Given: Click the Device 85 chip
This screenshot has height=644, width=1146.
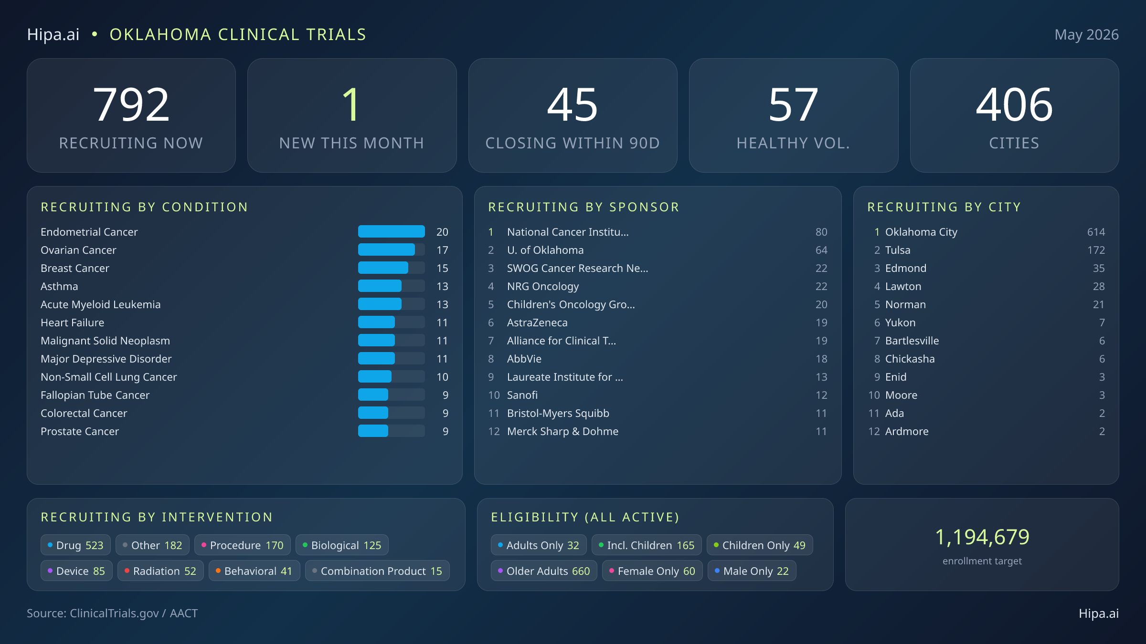Looking at the screenshot, I should pos(76,571).
